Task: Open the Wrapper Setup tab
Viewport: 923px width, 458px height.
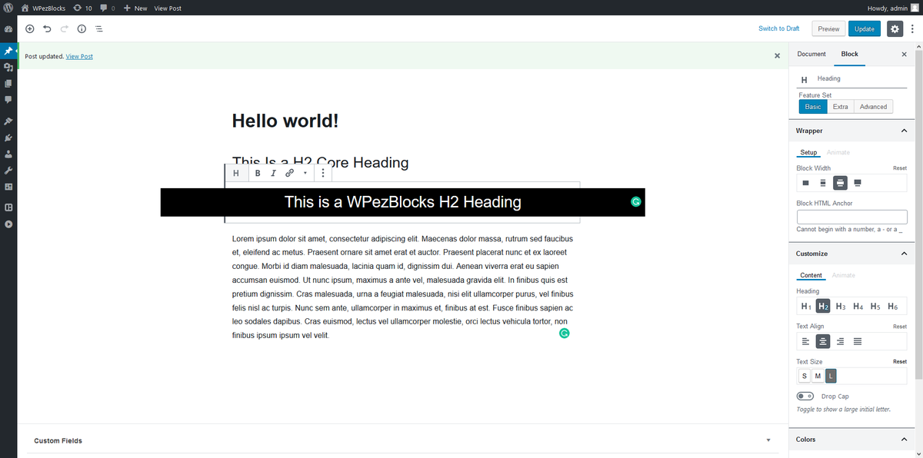Action: pyautogui.click(x=808, y=152)
